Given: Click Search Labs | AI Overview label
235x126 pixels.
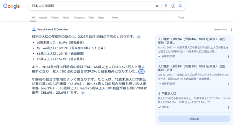Looking at the screenshot, I should (53, 30).
